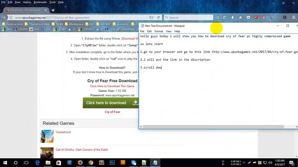Open WPHELP bookmarks folder
Image resolution: width=298 pixels, height=167 pixels.
click(x=103, y=24)
